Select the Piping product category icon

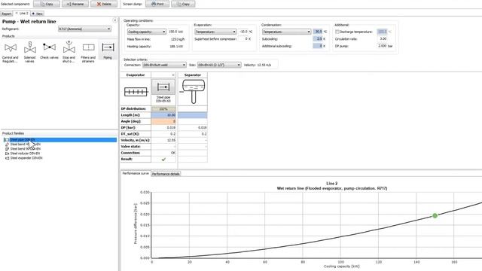pyautogui.click(x=108, y=50)
